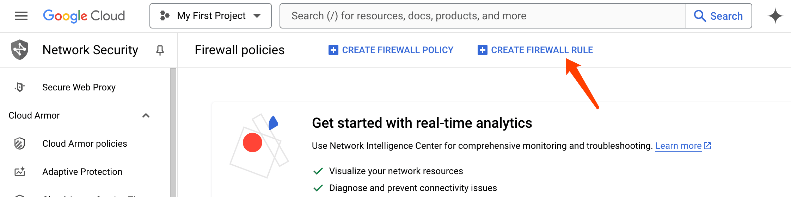Focus the resources search input field
Viewport: 791px width, 197px height.
pyautogui.click(x=482, y=16)
